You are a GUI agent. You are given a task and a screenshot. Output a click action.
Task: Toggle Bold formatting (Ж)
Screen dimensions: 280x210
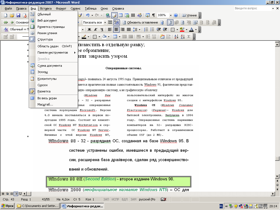[89, 30]
